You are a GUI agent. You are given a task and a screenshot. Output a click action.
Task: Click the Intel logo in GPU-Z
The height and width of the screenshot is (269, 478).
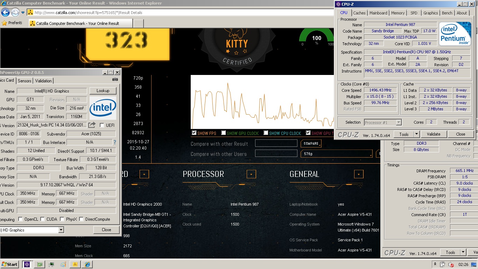tap(103, 108)
